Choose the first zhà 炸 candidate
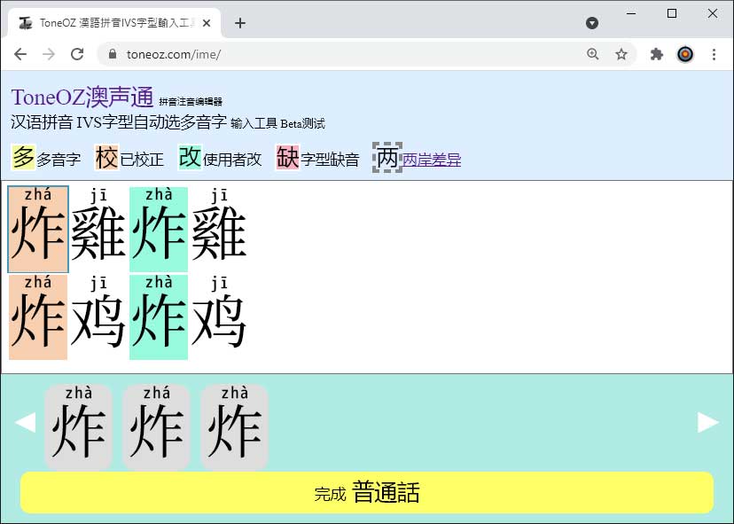 pyautogui.click(x=78, y=426)
